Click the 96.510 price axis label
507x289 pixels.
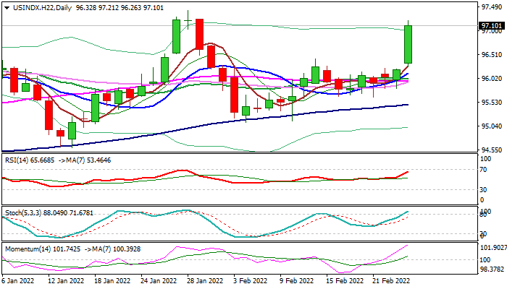(492, 55)
